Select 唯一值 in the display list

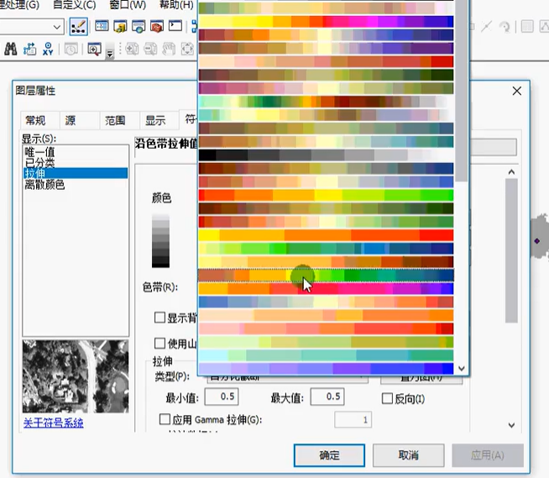tap(39, 152)
